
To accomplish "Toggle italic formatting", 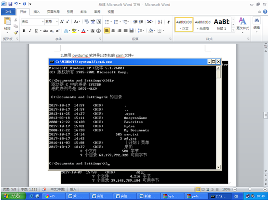I will (x=30, y=31).
